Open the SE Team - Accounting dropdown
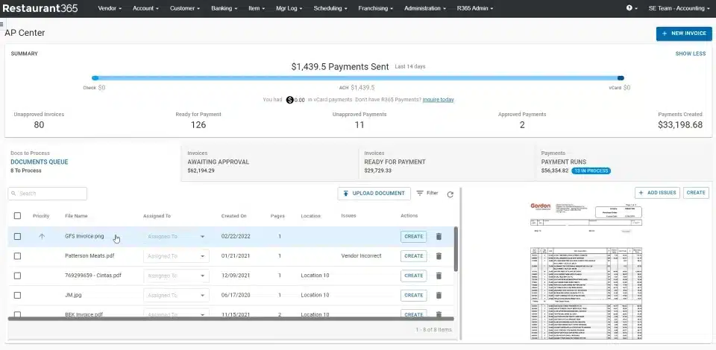Image resolution: width=716 pixels, height=350 pixels. 677,8
